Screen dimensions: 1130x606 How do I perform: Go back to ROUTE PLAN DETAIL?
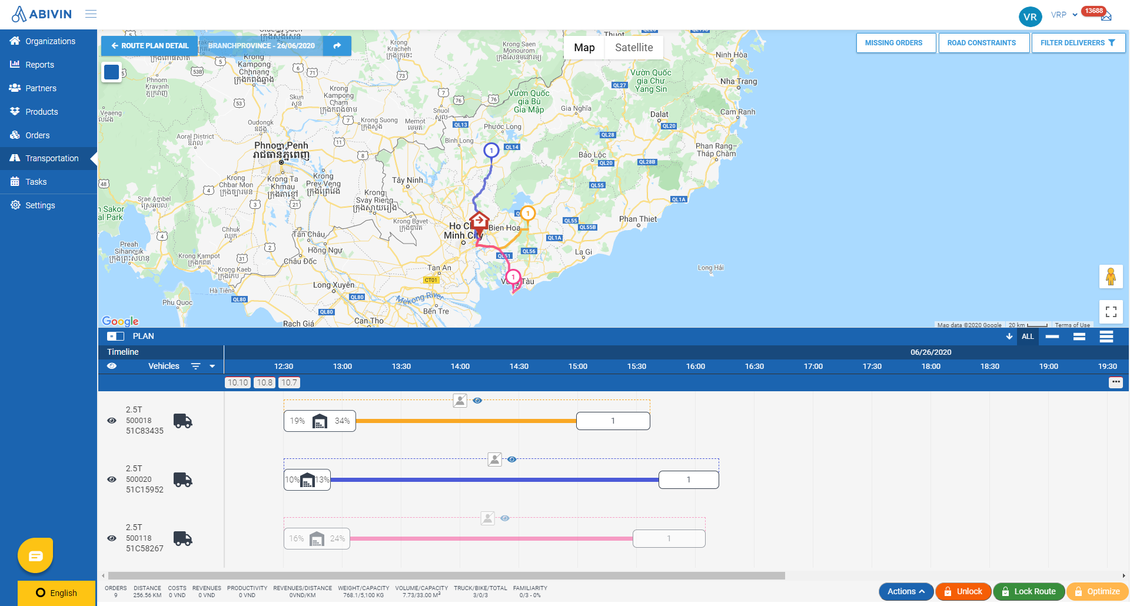pyautogui.click(x=149, y=45)
